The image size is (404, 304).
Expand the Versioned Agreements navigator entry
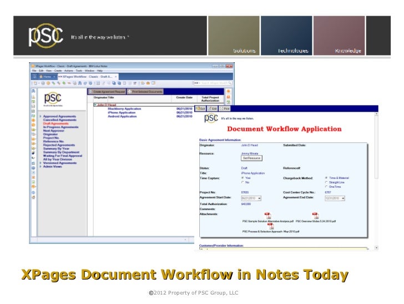pyautogui.click(x=41, y=163)
